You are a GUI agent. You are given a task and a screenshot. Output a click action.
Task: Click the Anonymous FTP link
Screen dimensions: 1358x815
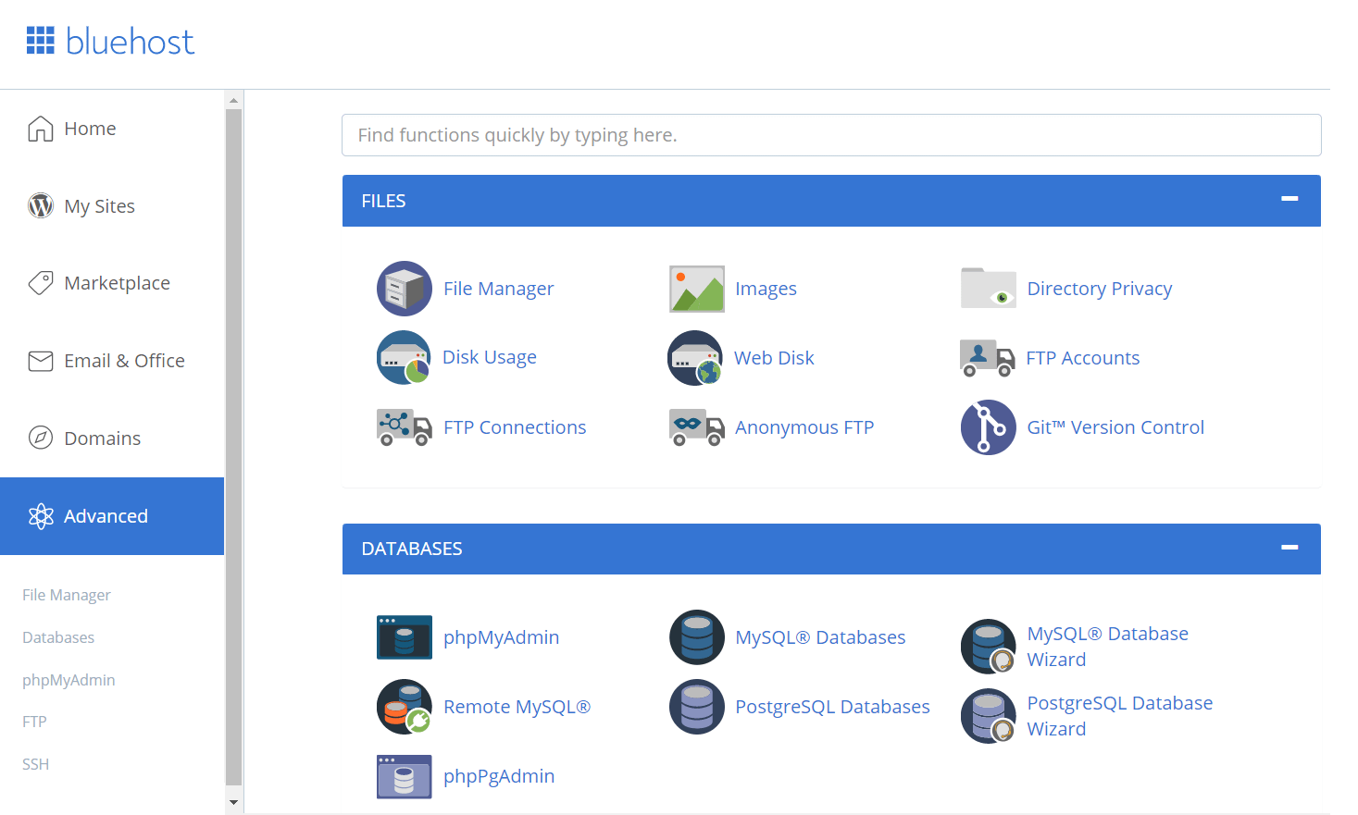pyautogui.click(x=804, y=426)
